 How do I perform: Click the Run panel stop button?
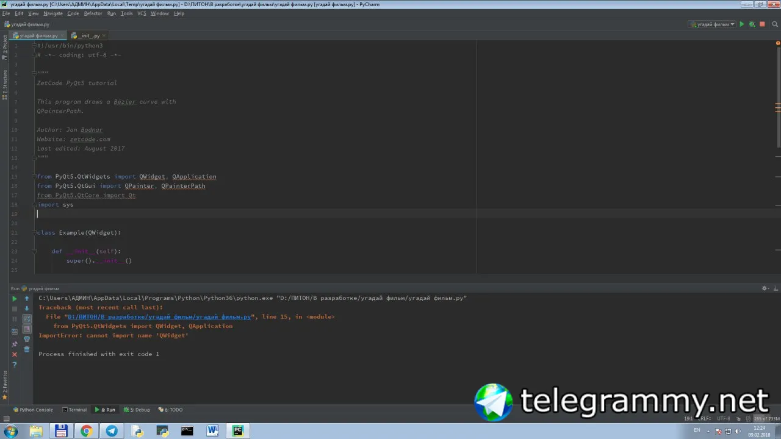click(x=15, y=309)
